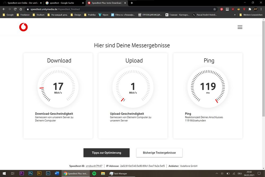265x177 pixels.
Task: Launch Premiere Pro from the taskbar
Action: (22, 173)
